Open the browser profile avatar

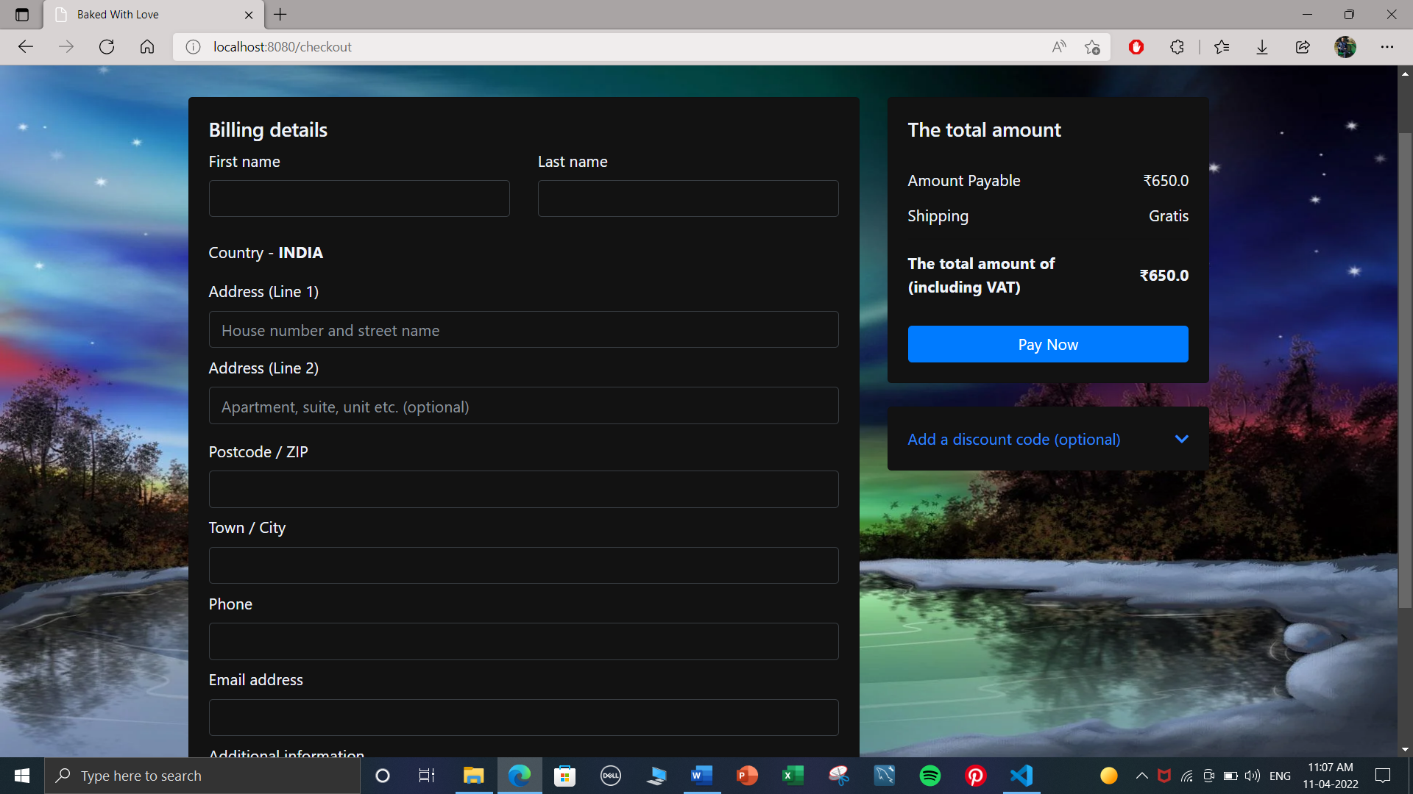[1345, 47]
